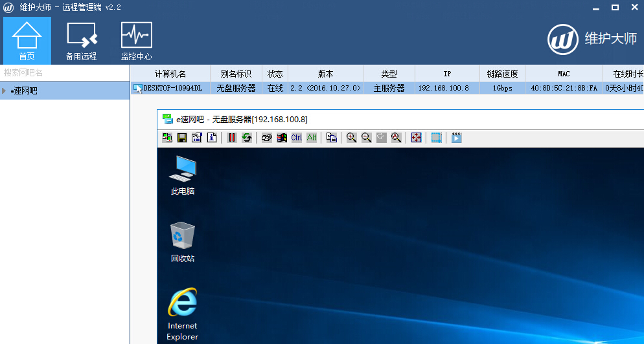The image size is (644, 344).
Task: Click the 主服务器 type cell
Action: tap(389, 88)
